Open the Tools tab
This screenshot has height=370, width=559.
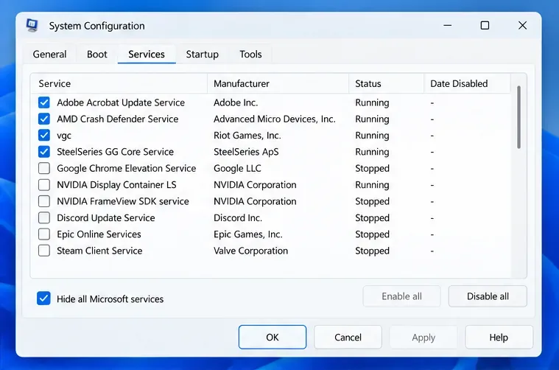pos(250,55)
